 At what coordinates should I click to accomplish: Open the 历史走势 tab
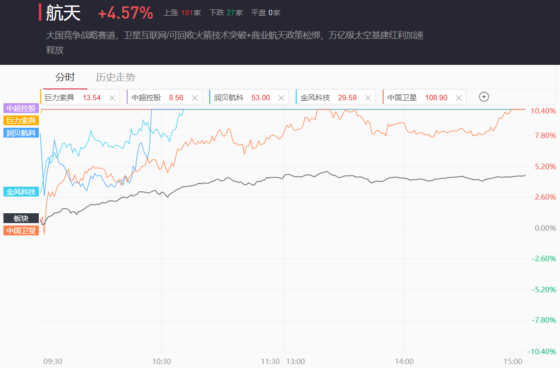[x=115, y=77]
